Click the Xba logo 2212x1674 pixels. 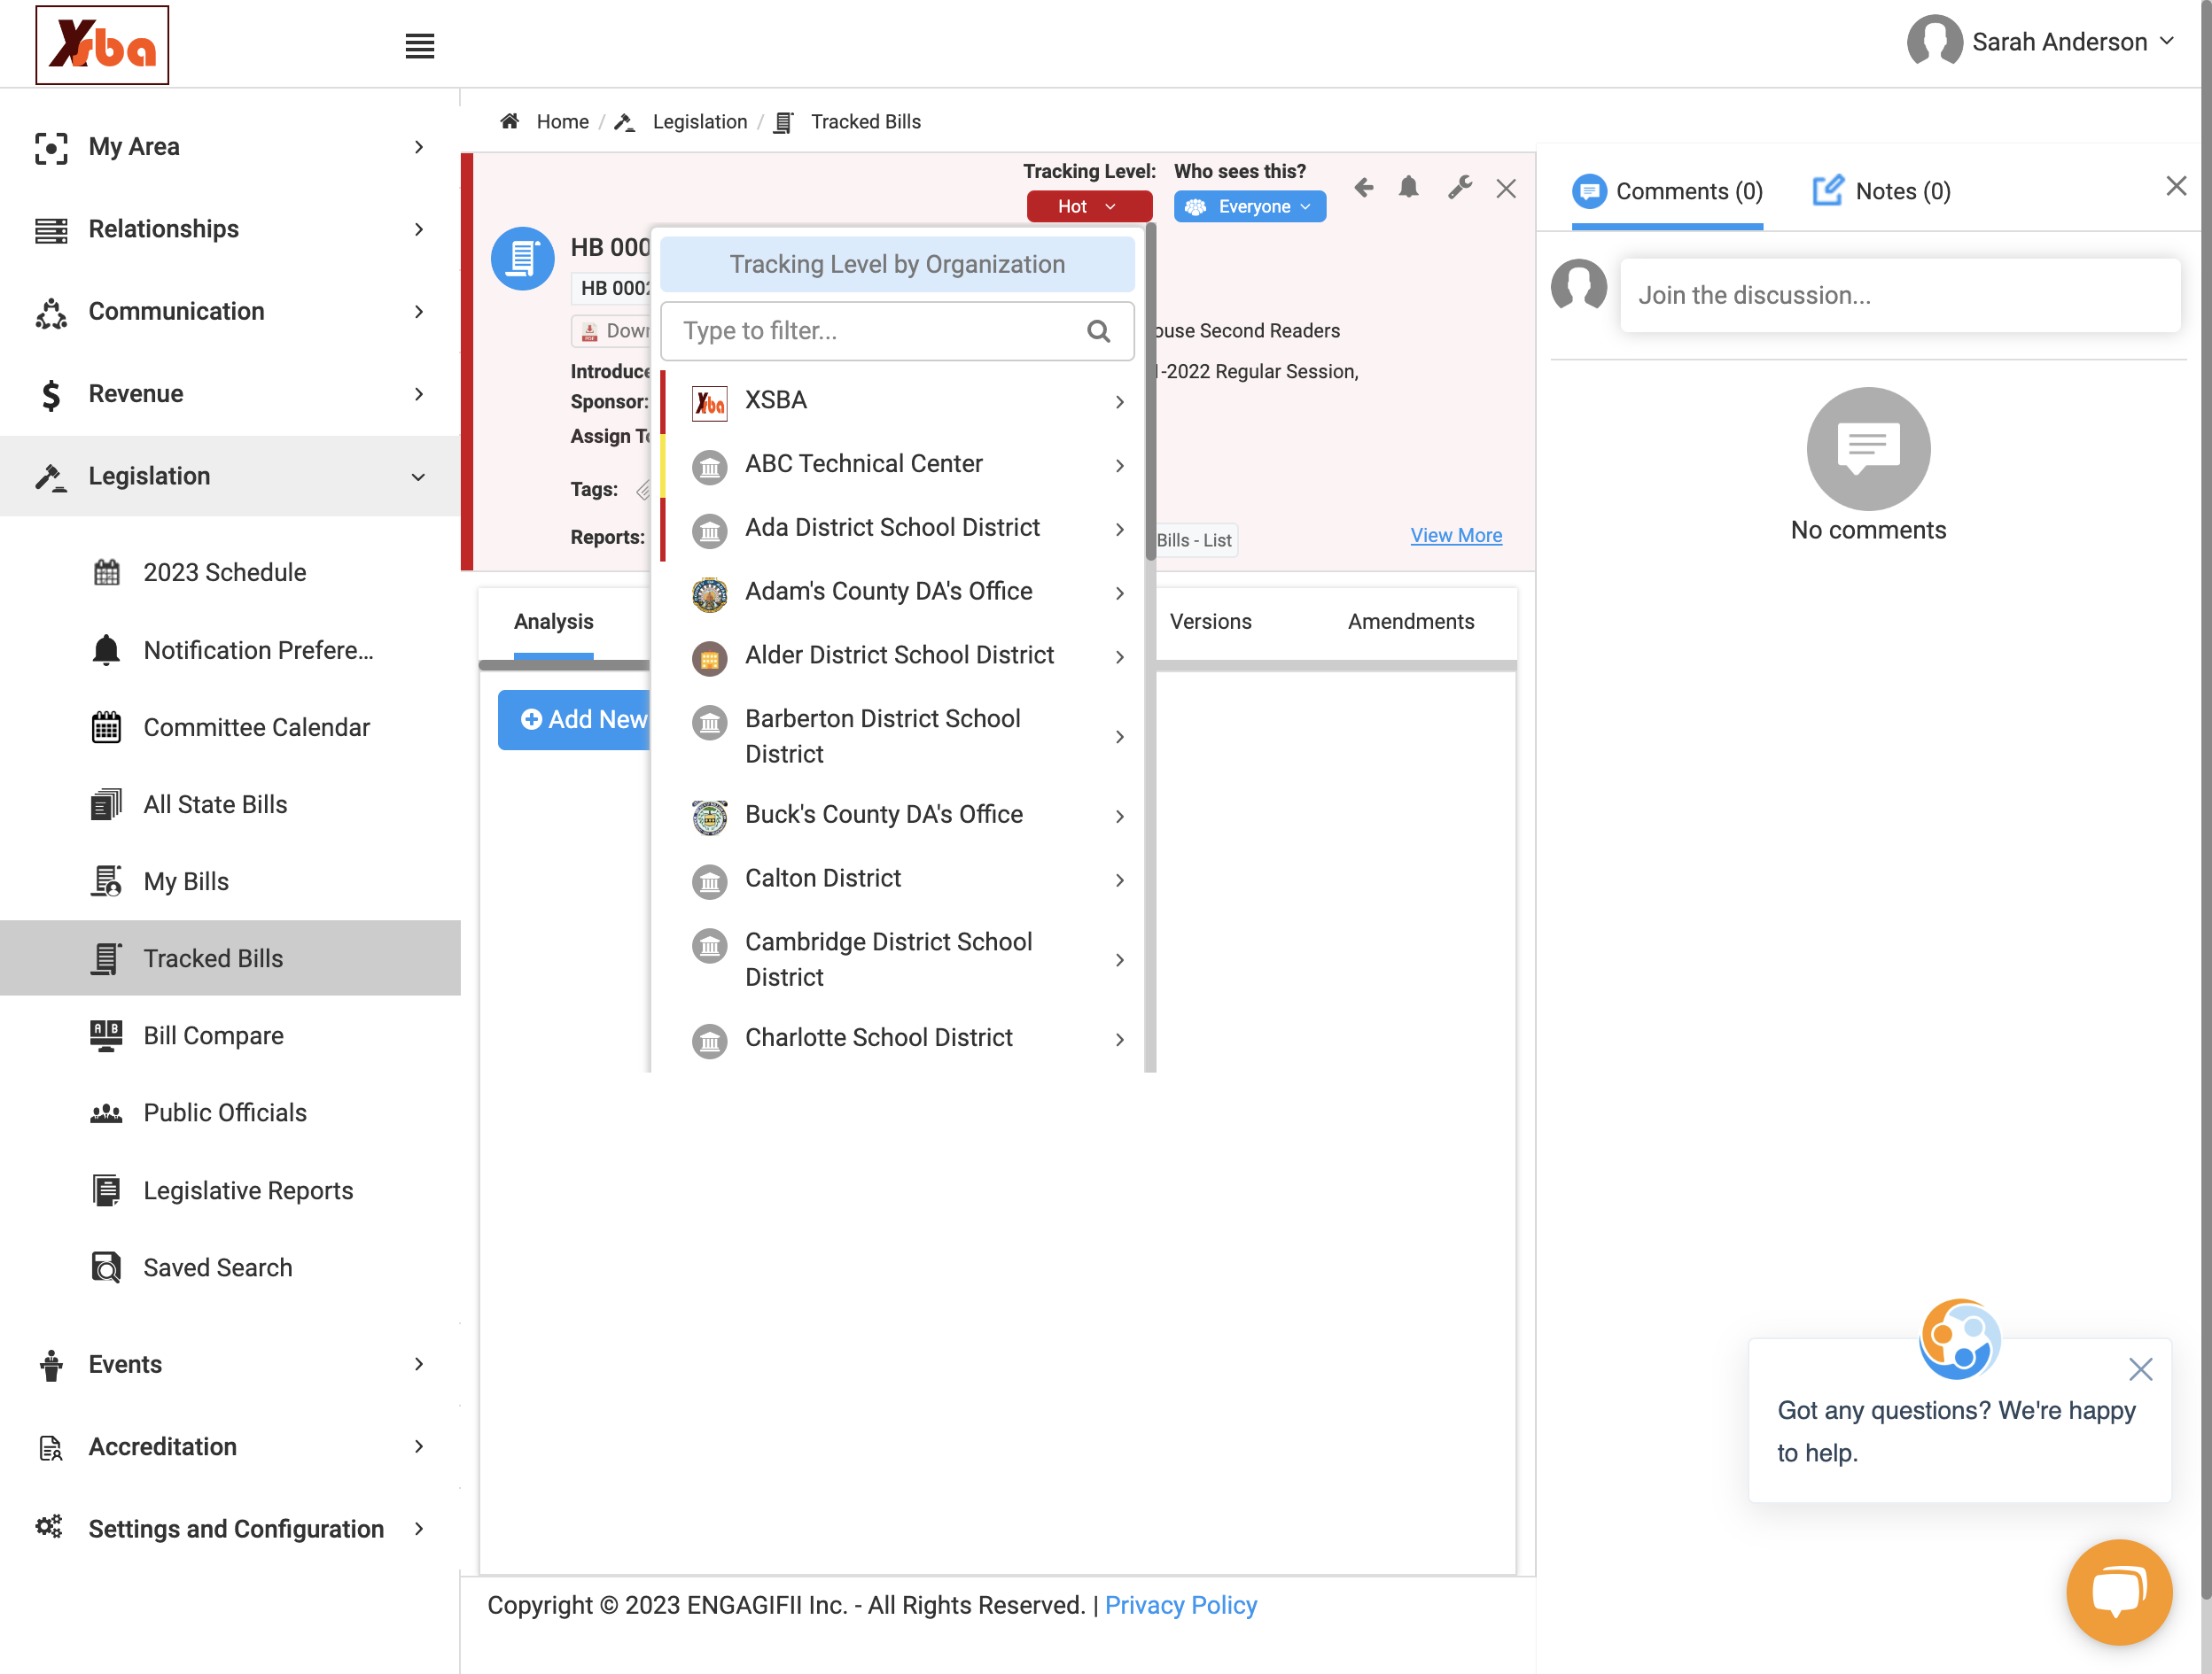[102, 45]
